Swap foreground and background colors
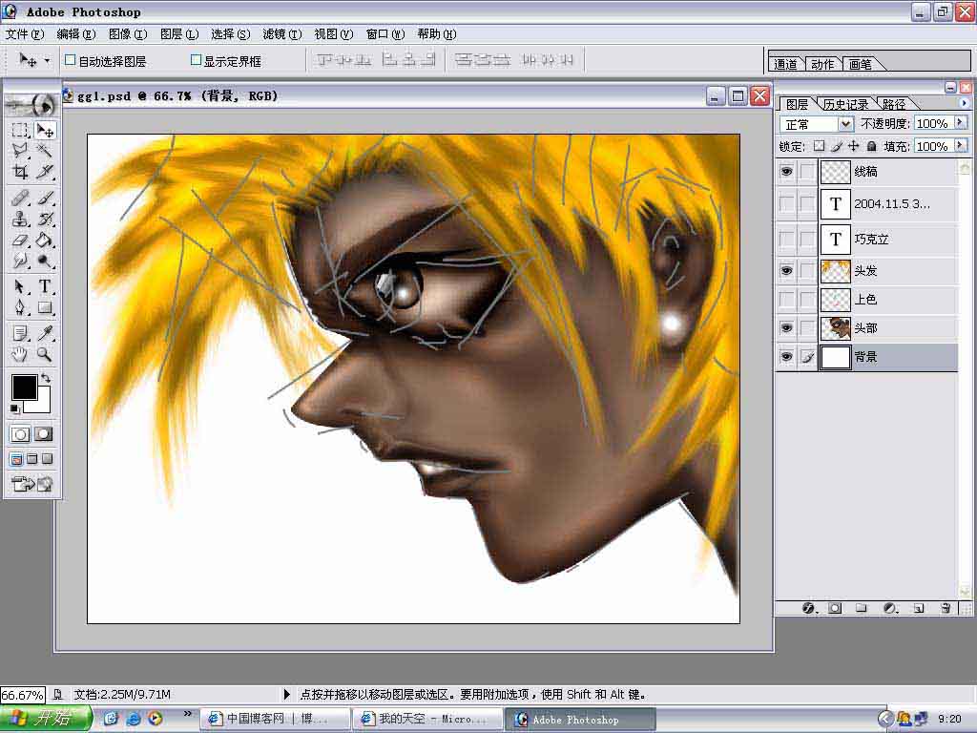The image size is (977, 733). point(46,378)
